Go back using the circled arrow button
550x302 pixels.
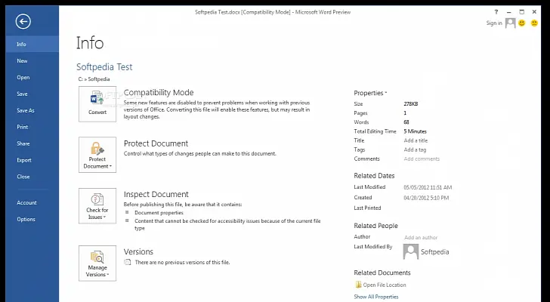(x=23, y=22)
